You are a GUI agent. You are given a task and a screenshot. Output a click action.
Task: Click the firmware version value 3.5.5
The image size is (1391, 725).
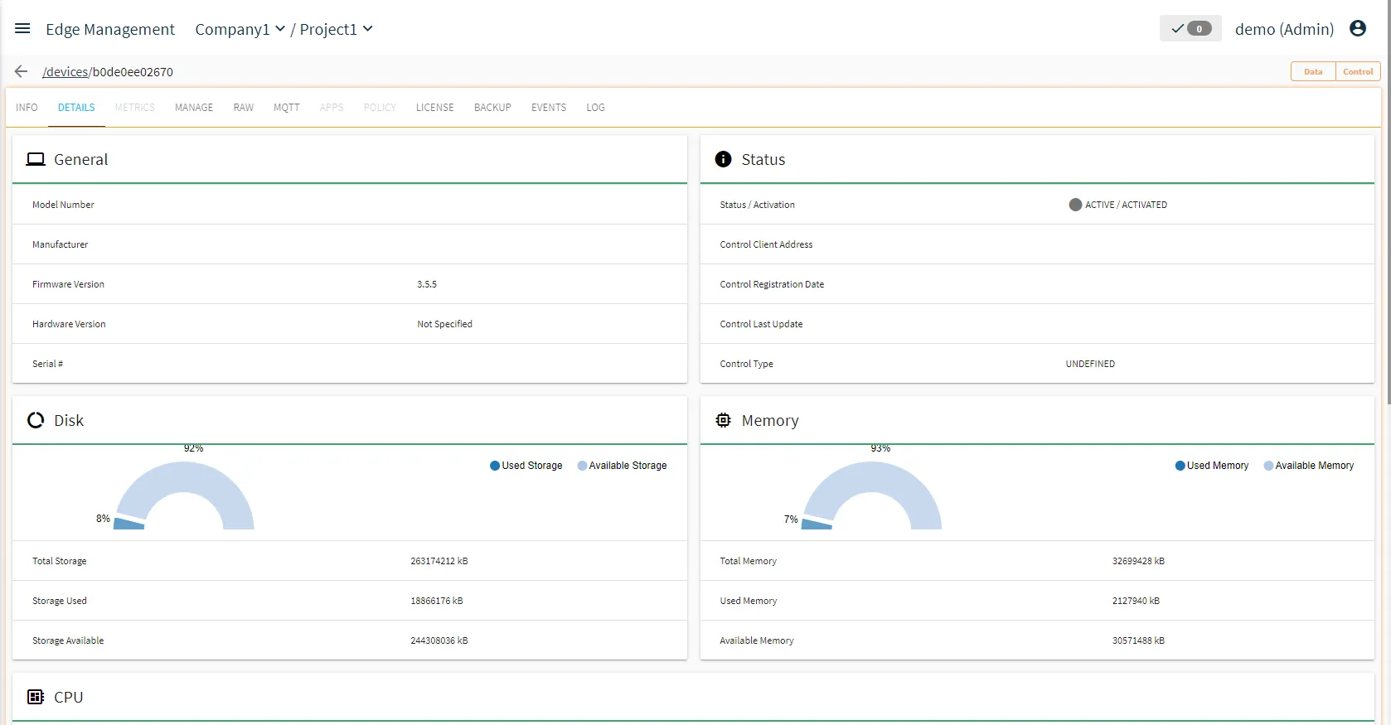pos(427,284)
